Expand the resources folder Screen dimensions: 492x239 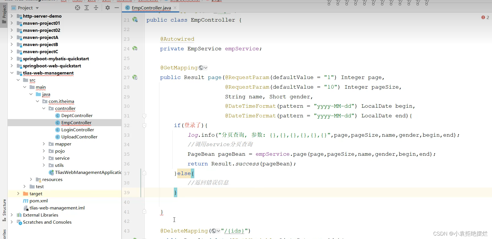31,179
